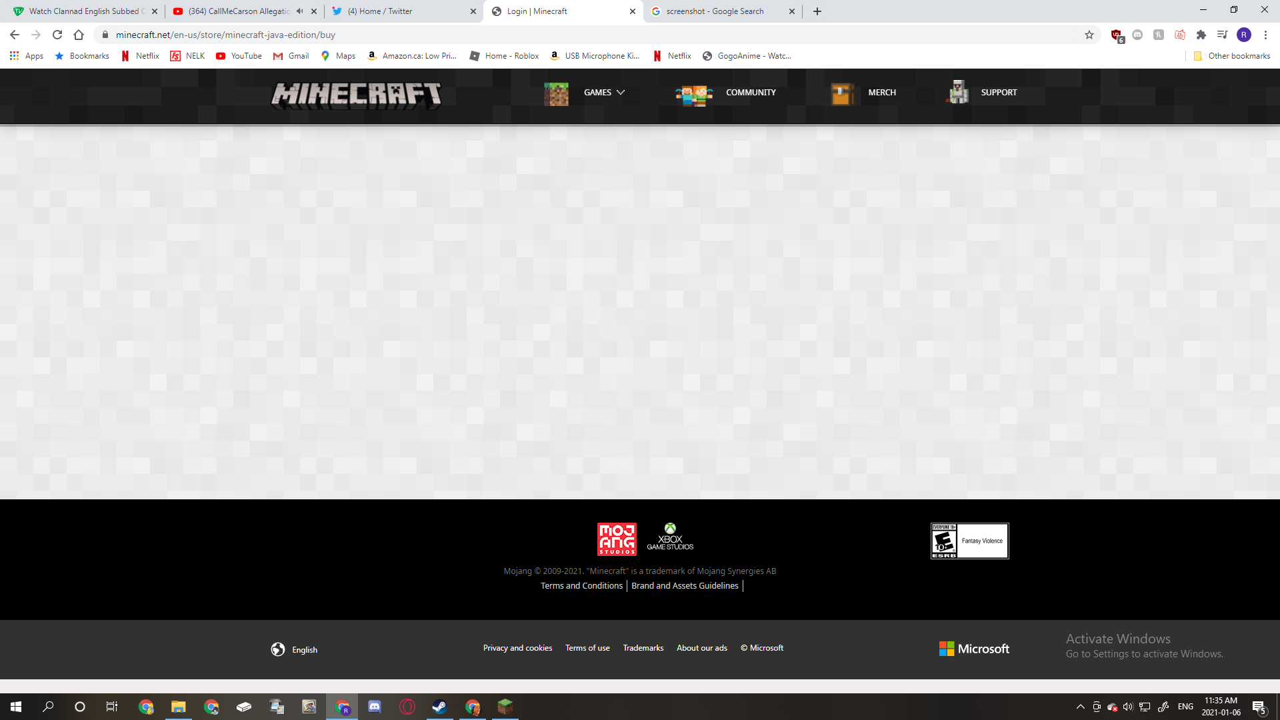Screen dimensions: 1280x720
Task: Switch to the screenshot Google Search tab
Action: click(x=715, y=11)
